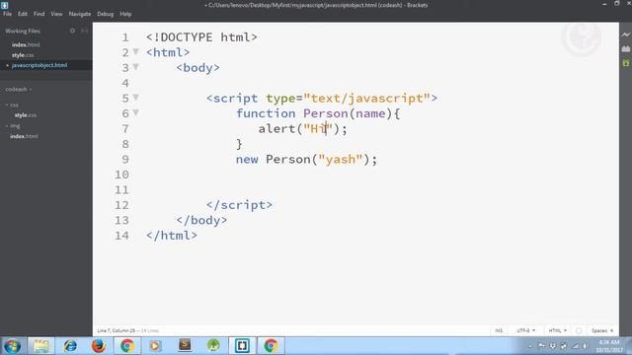Show hidden system tray icons arrow

(530, 346)
